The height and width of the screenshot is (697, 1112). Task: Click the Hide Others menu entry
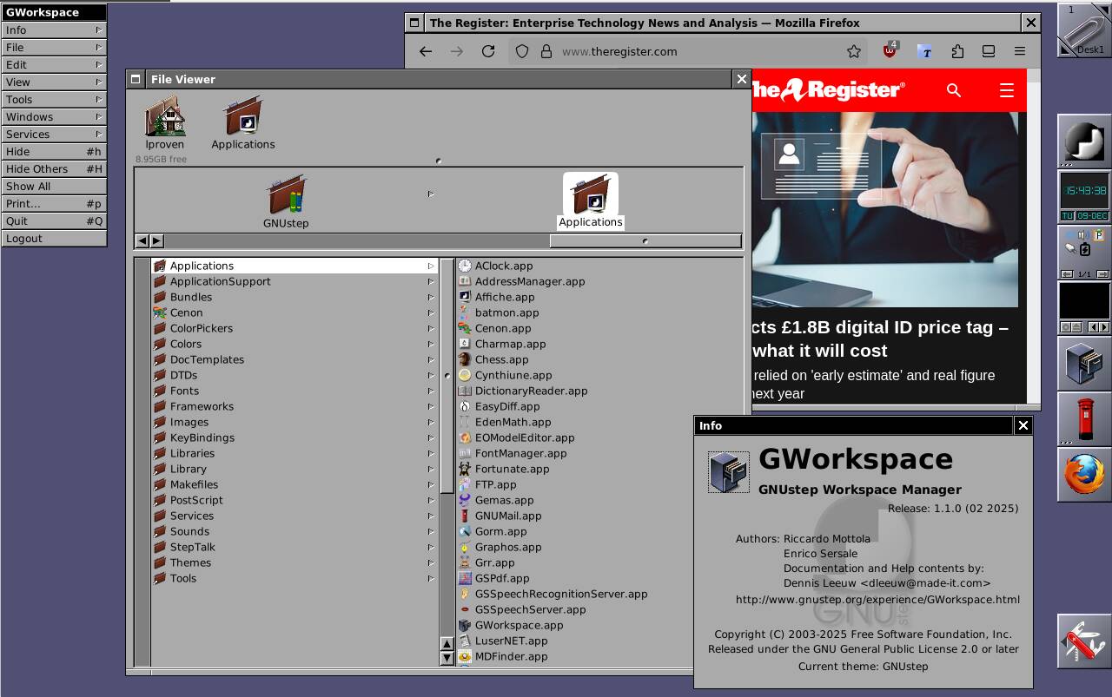click(x=54, y=168)
